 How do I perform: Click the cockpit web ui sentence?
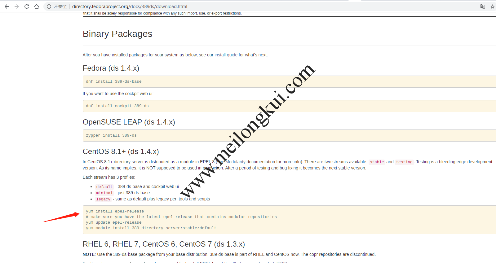(x=118, y=94)
